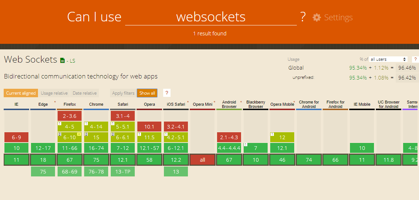This screenshot has height=200, width=419.
Task: Select the current Opera 58 cell
Action: point(150,160)
